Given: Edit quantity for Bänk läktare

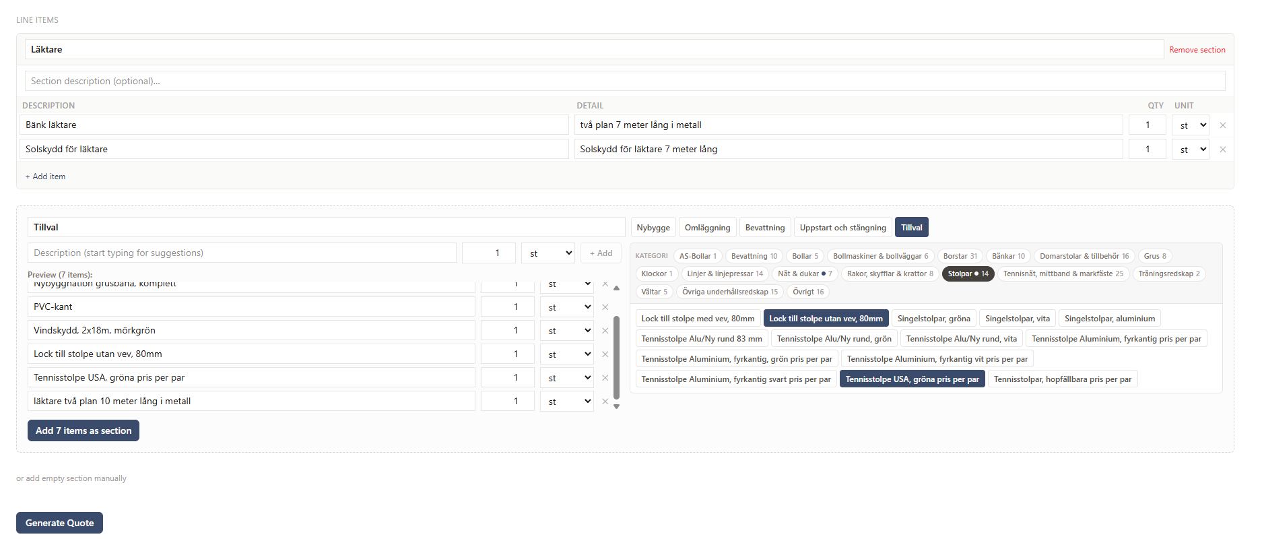Looking at the screenshot, I should [1148, 125].
